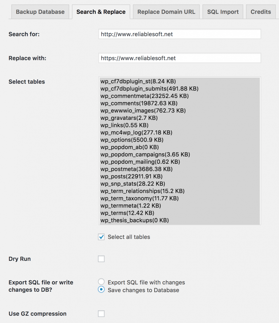
Task: Click the Replace with input field
Action: [180, 58]
